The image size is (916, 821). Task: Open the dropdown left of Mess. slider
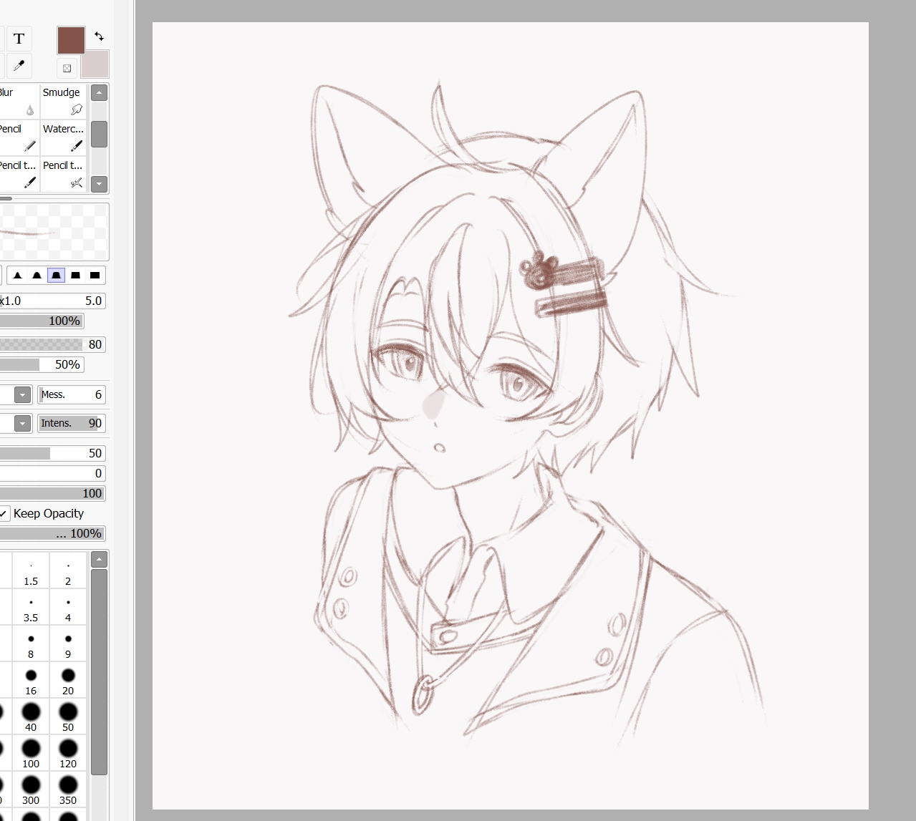click(23, 395)
